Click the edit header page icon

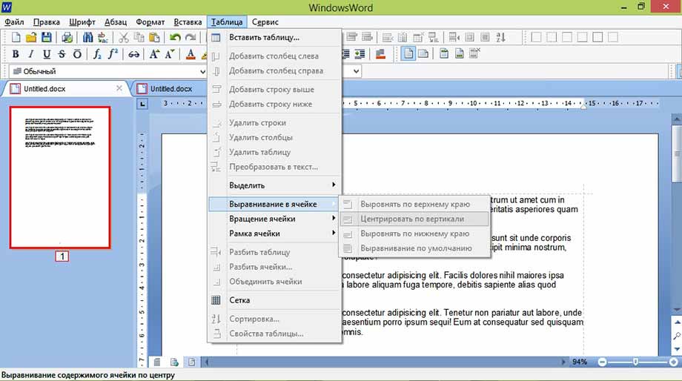(x=443, y=54)
